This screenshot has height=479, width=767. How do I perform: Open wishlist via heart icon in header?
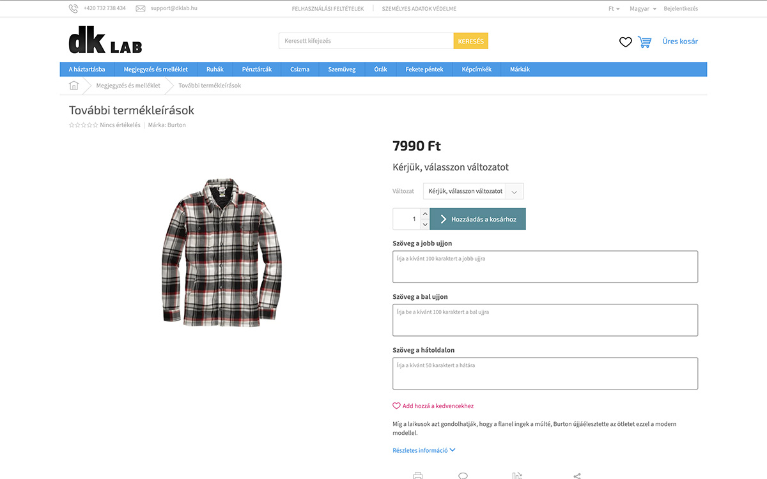point(625,42)
